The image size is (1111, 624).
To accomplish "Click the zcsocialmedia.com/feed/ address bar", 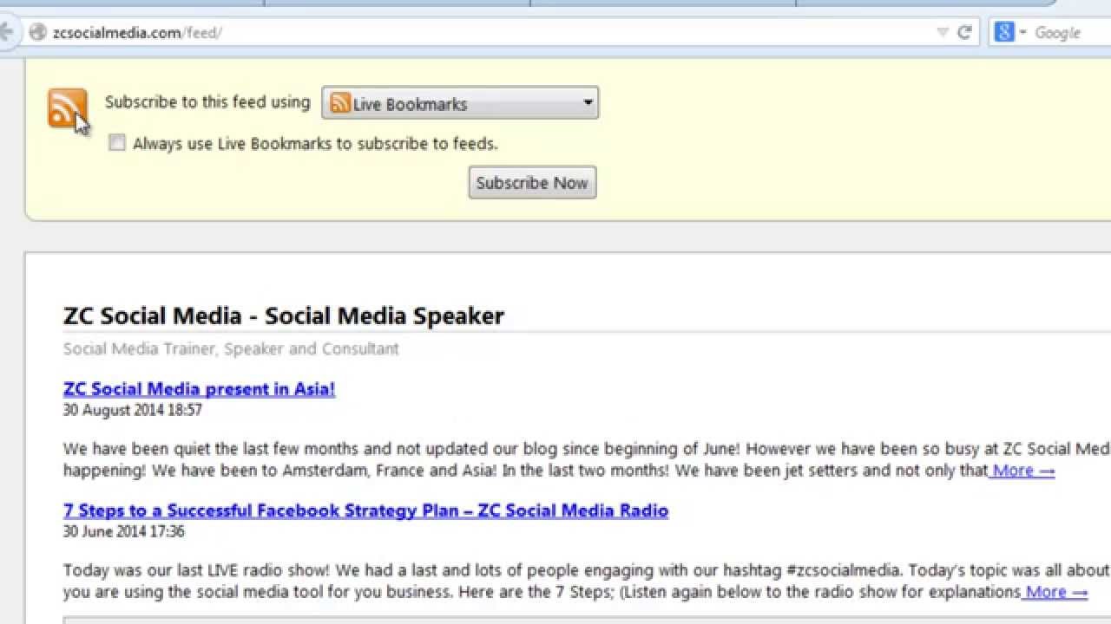I will 434,33.
